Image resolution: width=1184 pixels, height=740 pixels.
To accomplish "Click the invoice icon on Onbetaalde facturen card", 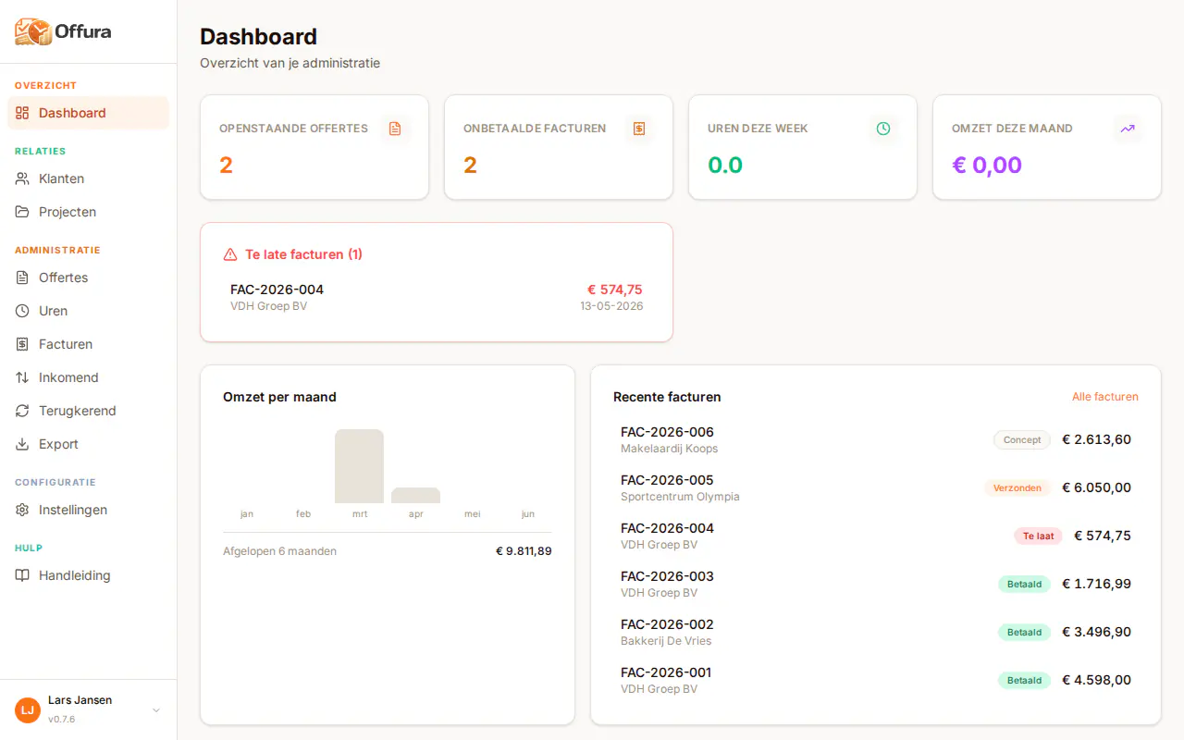I will point(639,129).
